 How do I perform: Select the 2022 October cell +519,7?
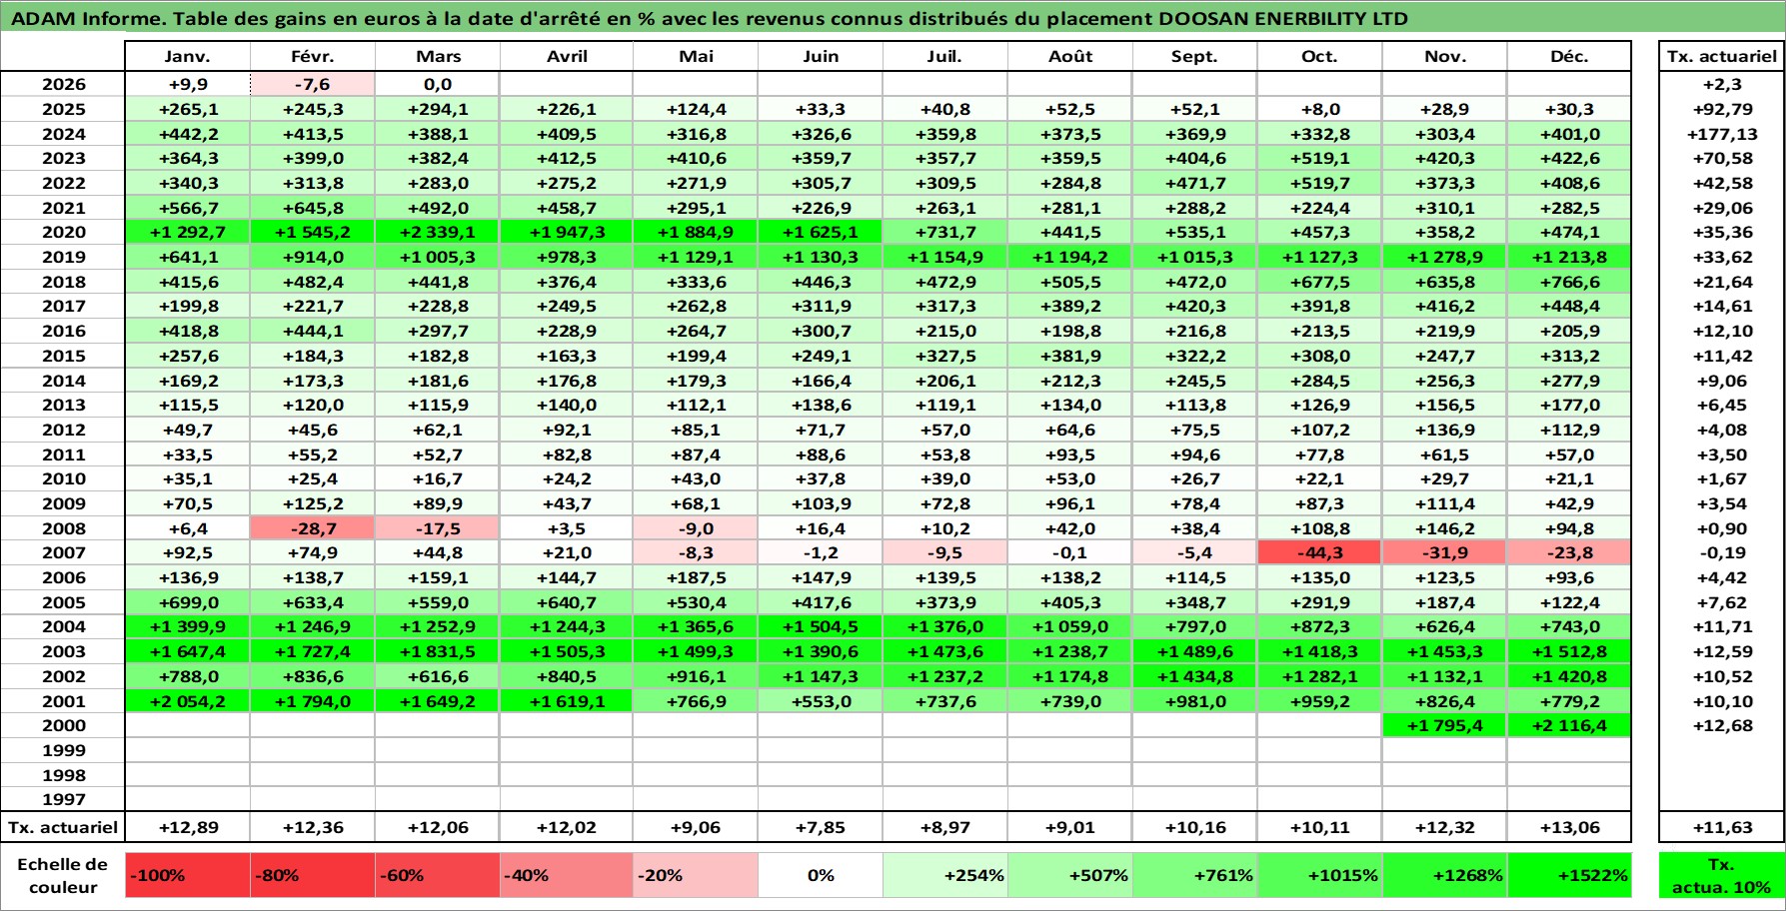1320,183
